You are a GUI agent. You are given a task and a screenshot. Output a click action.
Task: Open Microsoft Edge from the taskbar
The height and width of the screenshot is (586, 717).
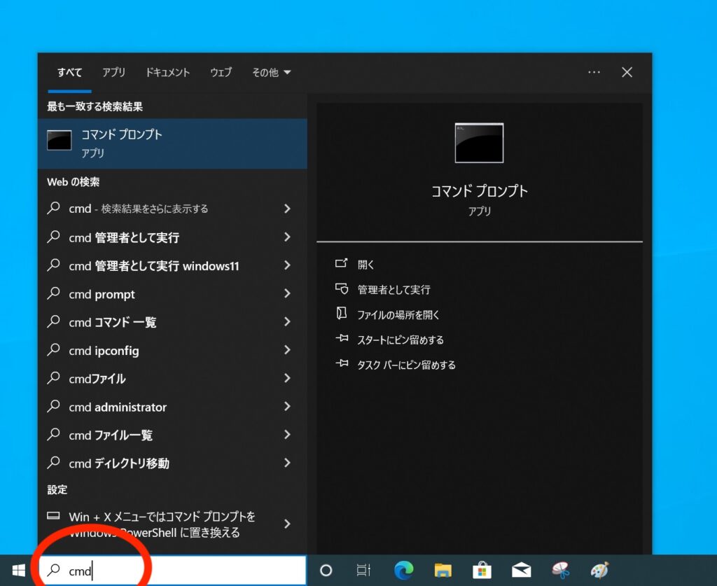pyautogui.click(x=403, y=570)
